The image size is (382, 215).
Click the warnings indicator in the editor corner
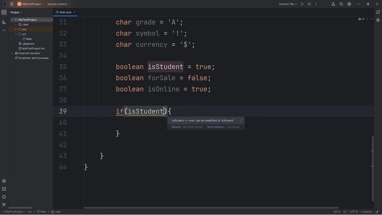tap(361, 19)
